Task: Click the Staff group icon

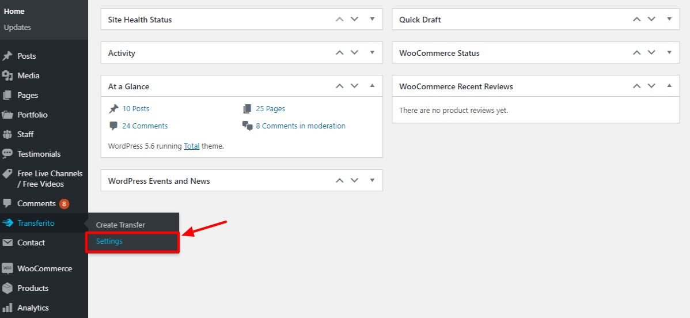Action: (7, 134)
